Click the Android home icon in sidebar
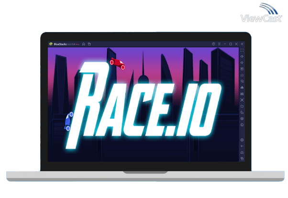Screen dimensions: 288x198 pyautogui.click(x=242, y=153)
